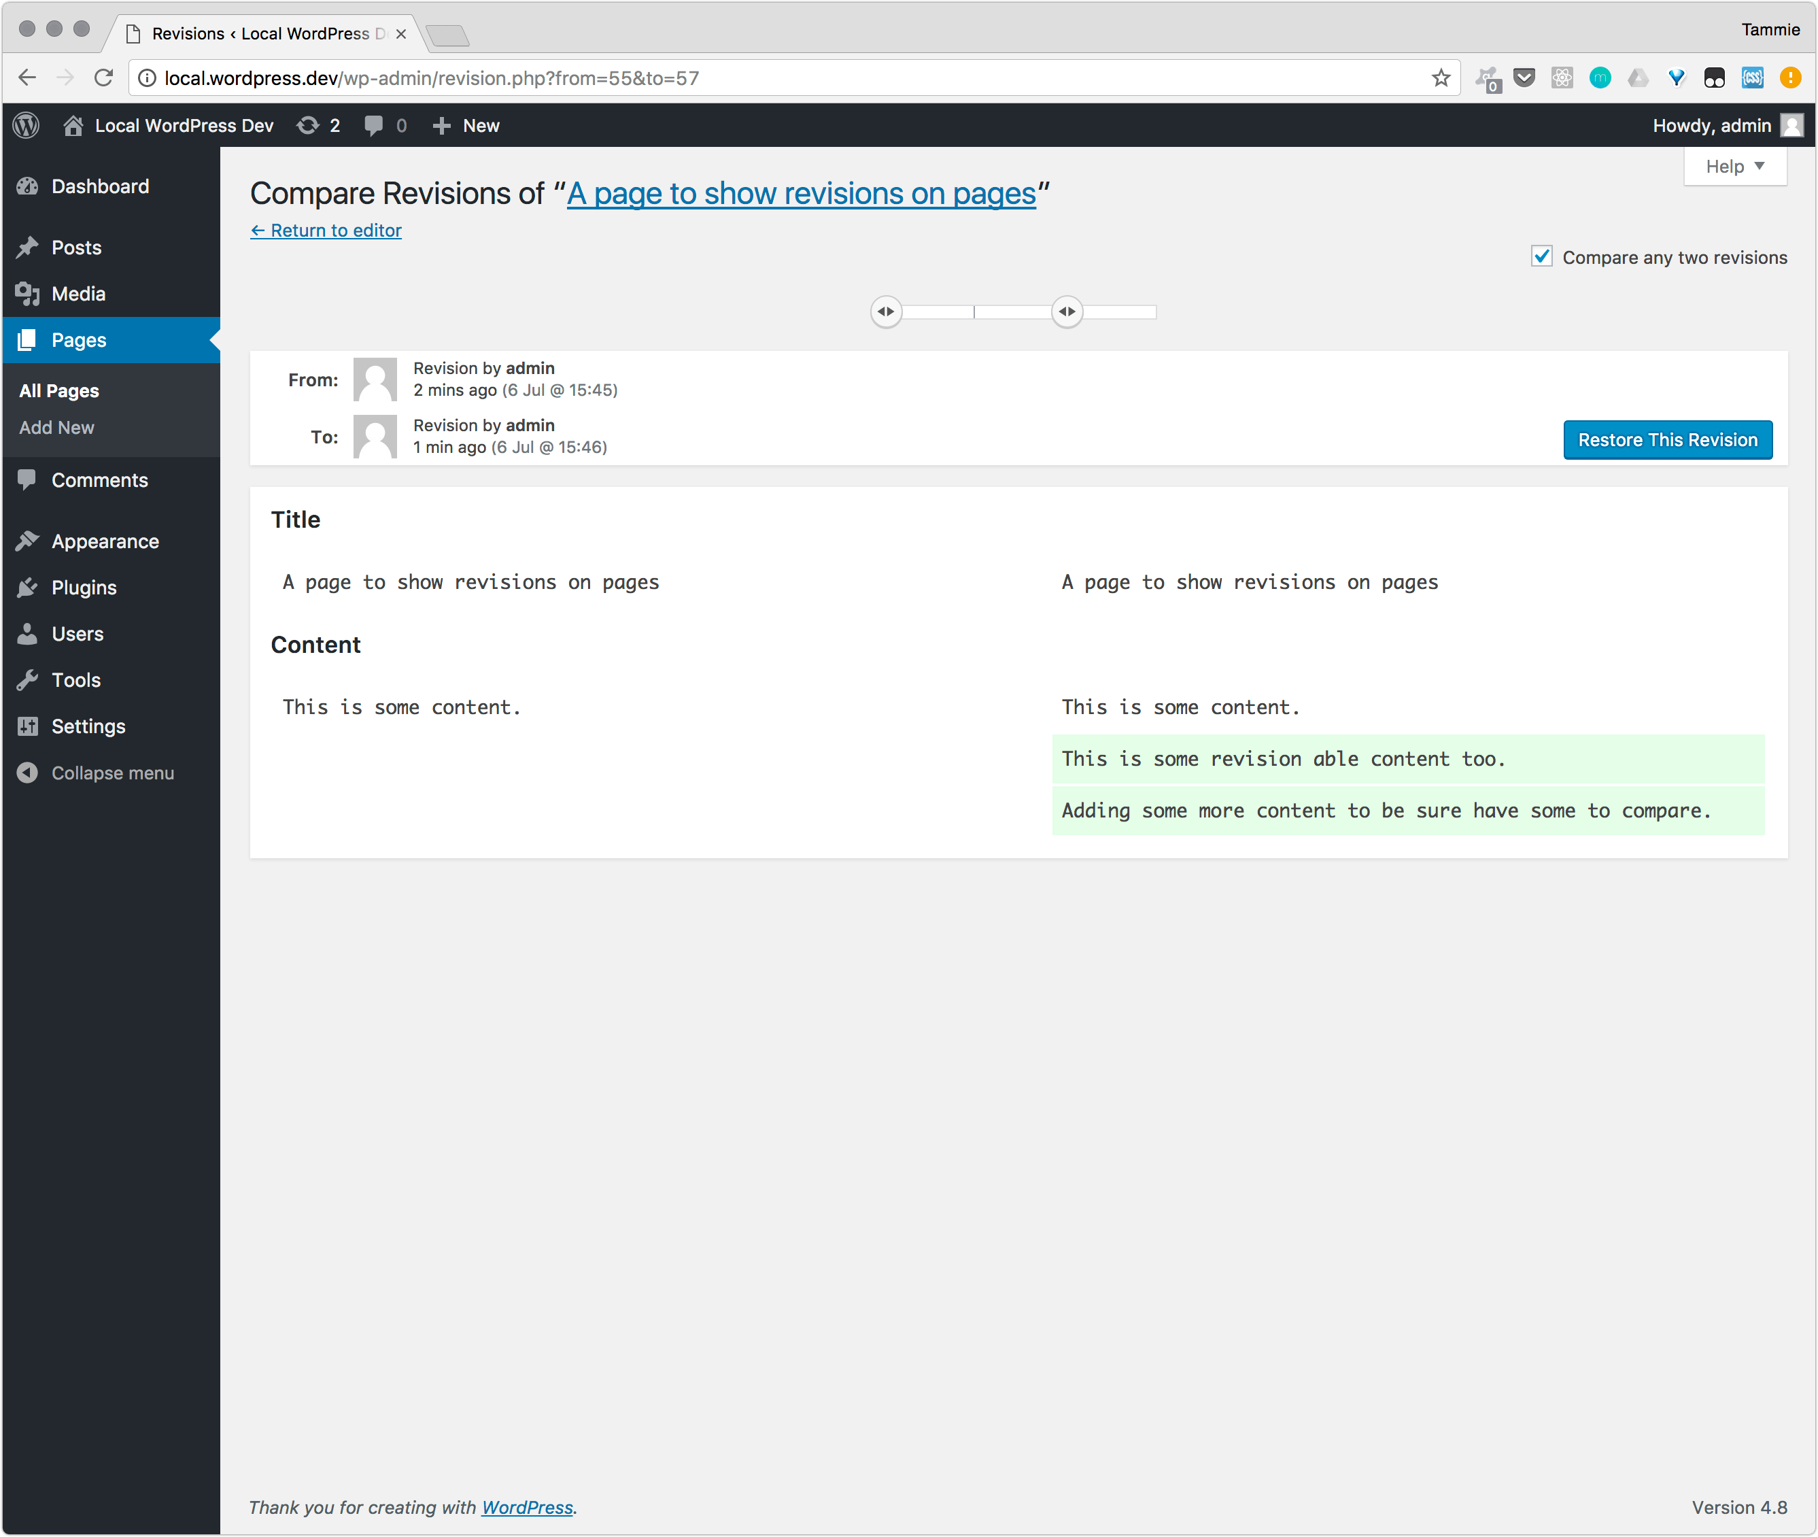Follow the Return to editor link
1818x1537 pixels.
(326, 231)
